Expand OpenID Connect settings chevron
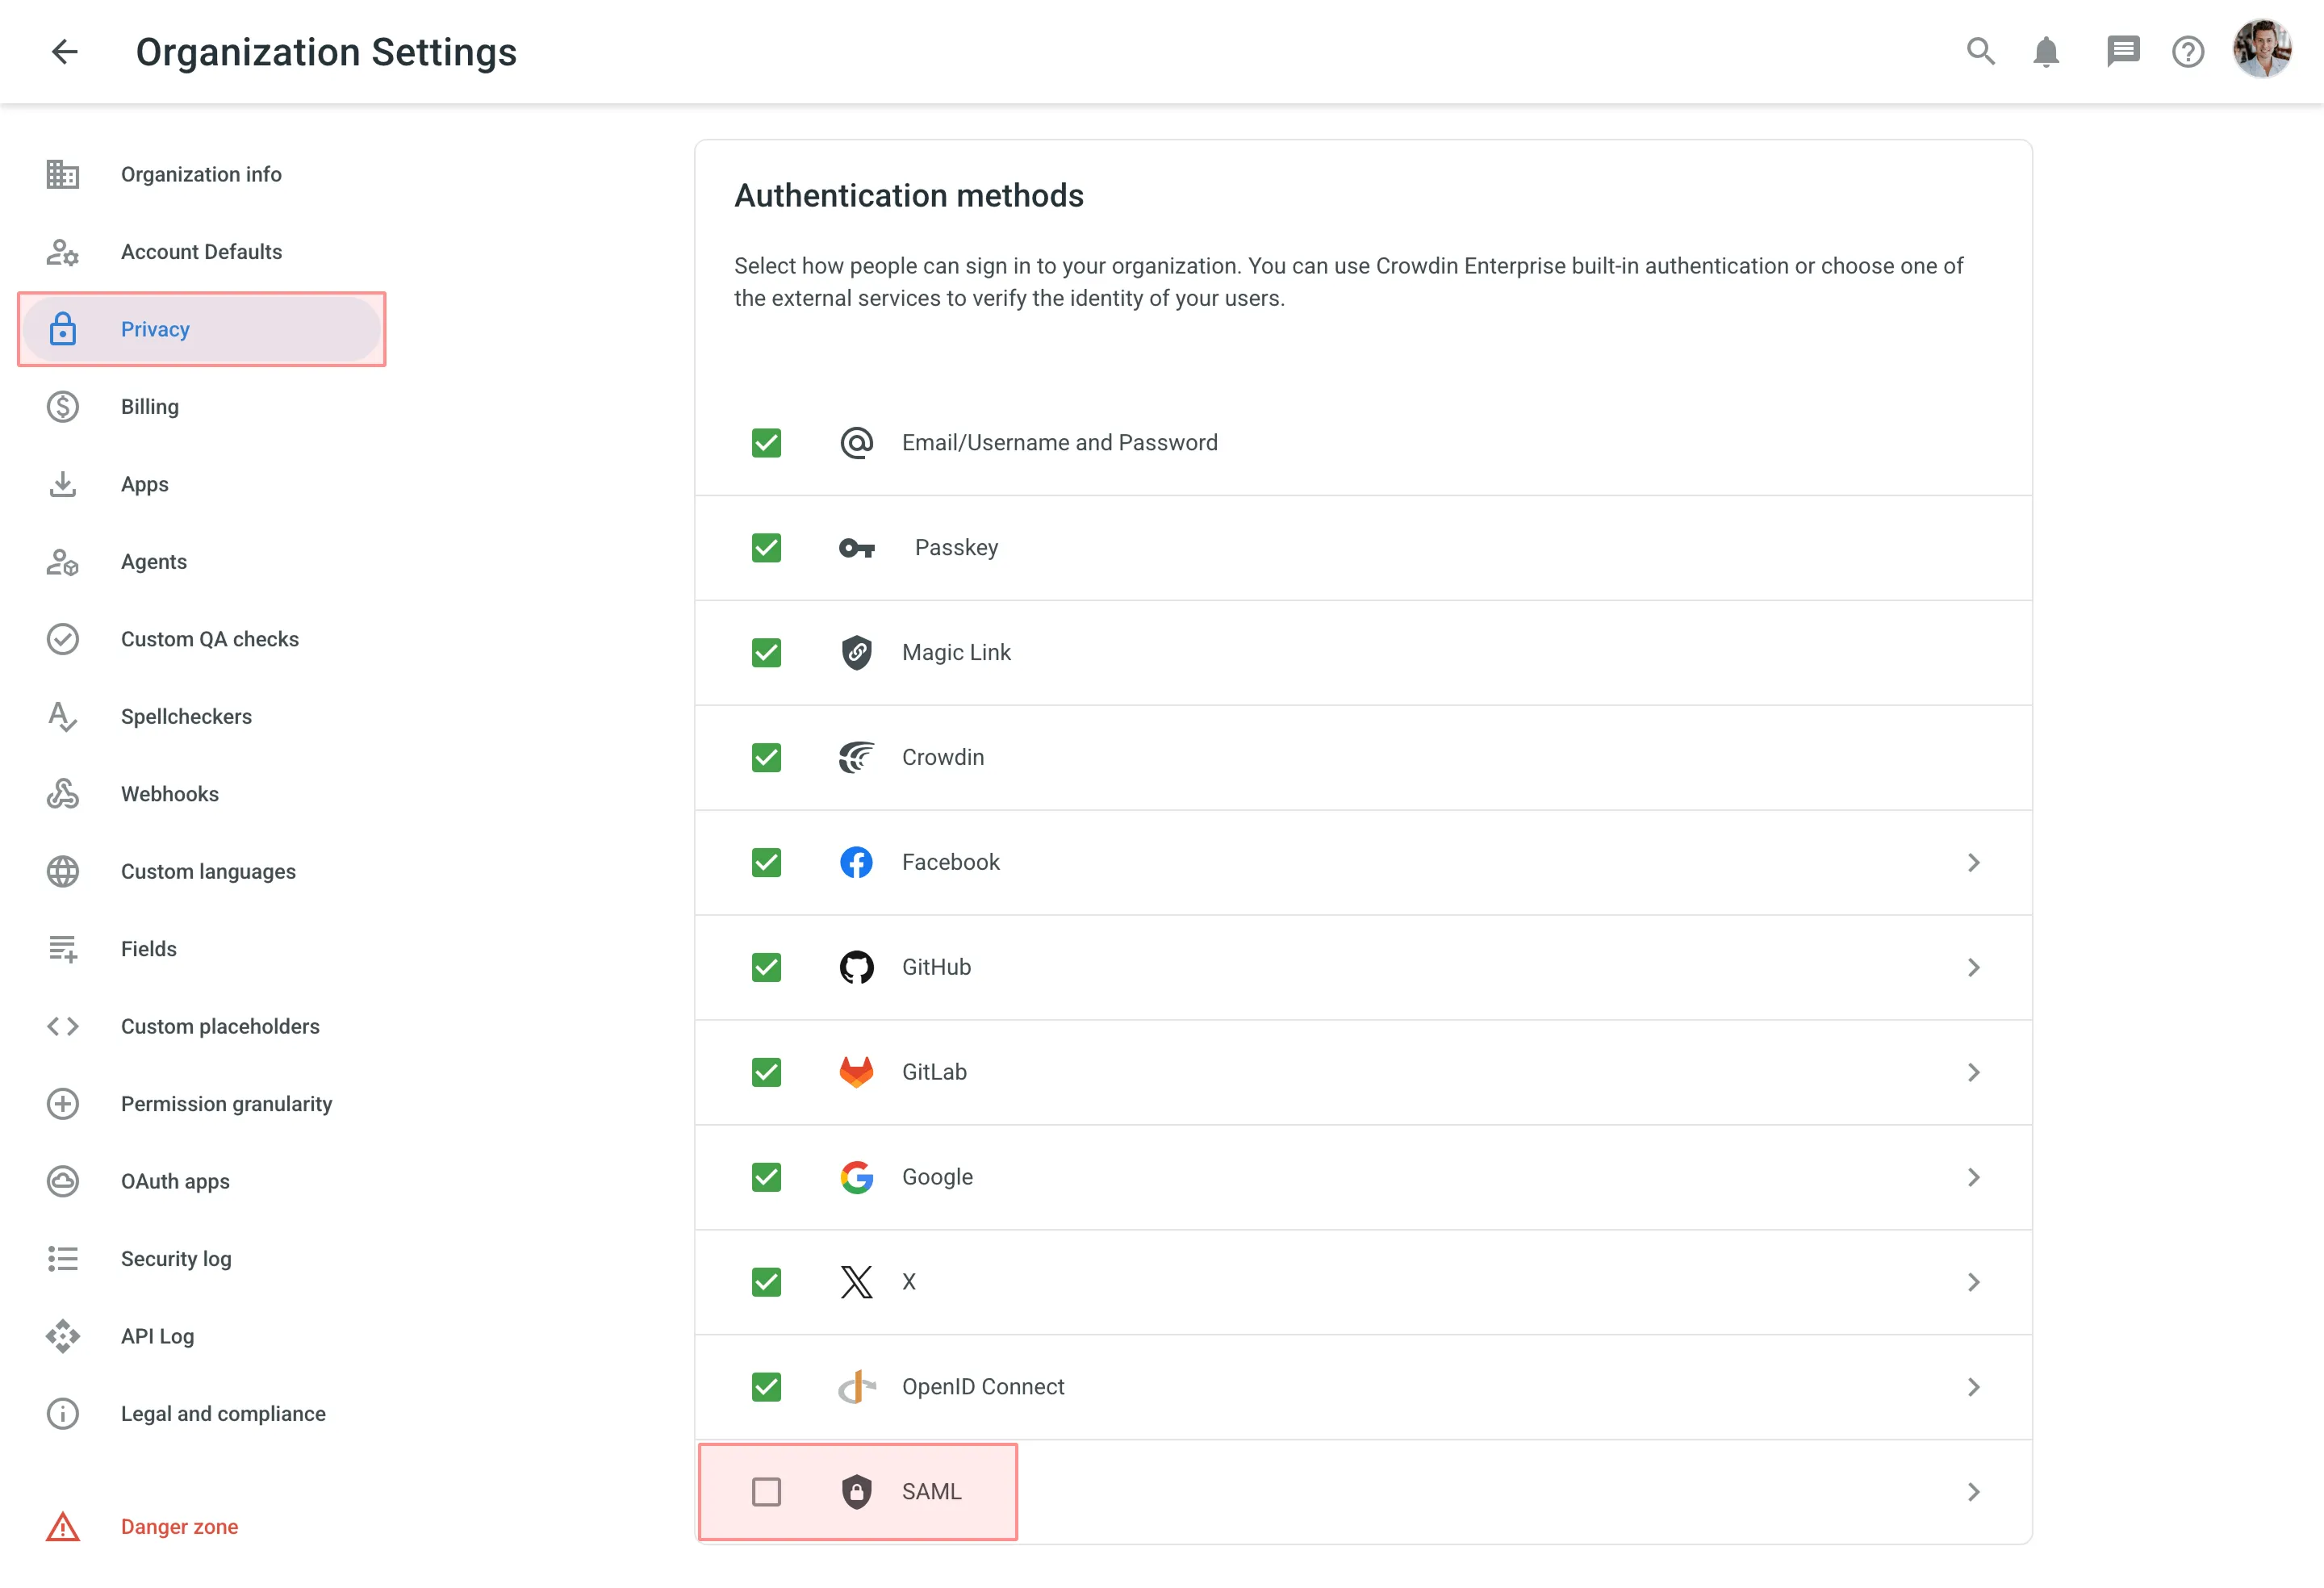Screen dimensions: 2324x1588 (x=1973, y=1387)
